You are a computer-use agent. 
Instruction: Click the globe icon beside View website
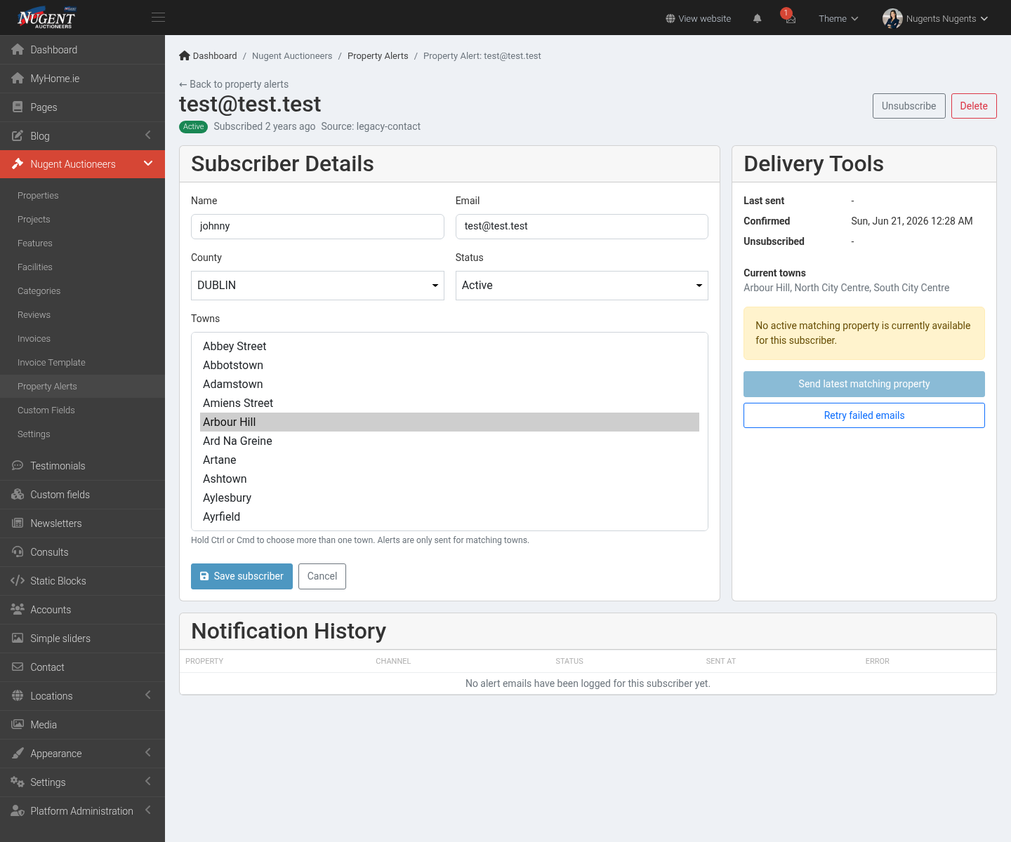670,19
